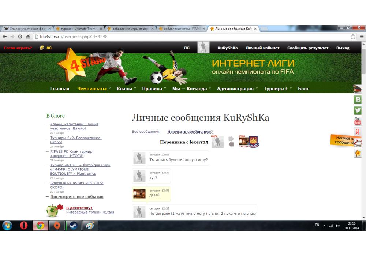Click the gold star sidebar icon
Screen dimensions: 366x256
tap(358, 153)
